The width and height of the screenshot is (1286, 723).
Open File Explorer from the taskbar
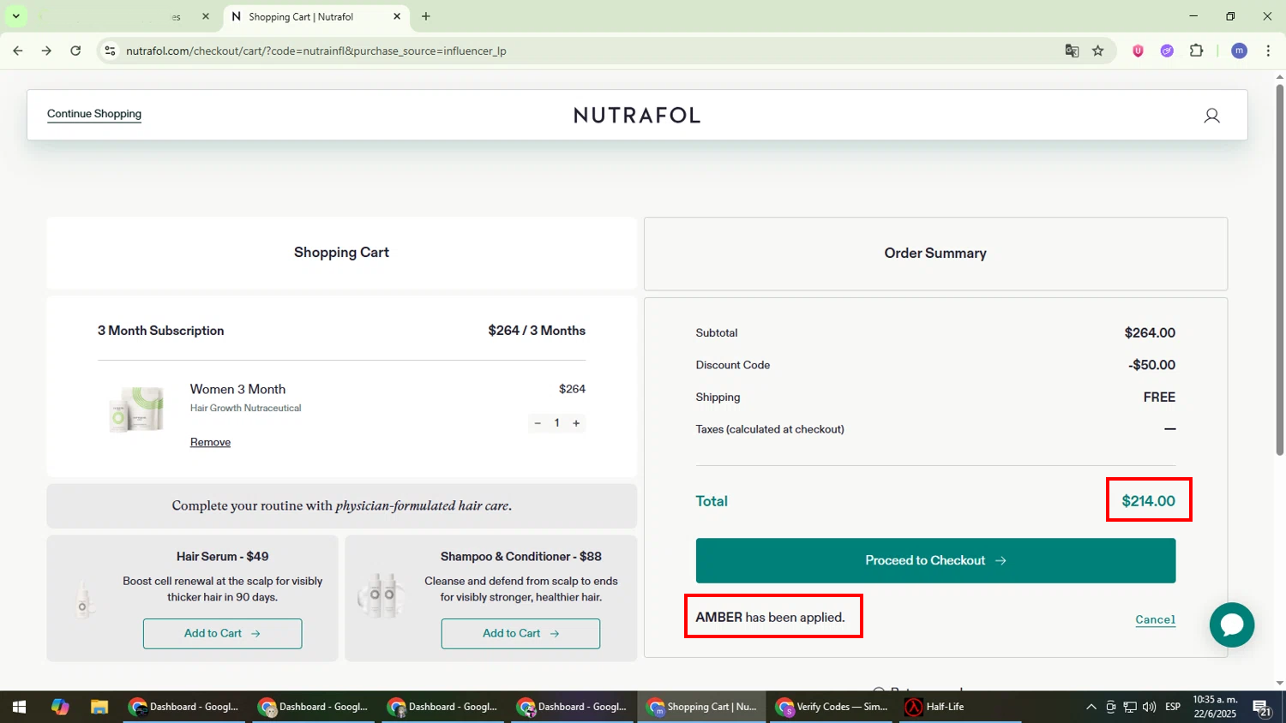tap(99, 707)
